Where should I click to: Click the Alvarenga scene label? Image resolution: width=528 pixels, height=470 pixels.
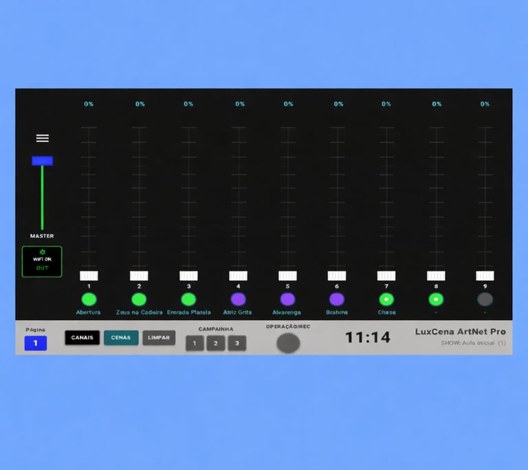287,312
